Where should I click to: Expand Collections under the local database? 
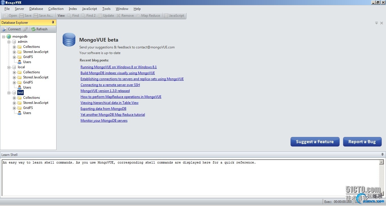point(14,72)
